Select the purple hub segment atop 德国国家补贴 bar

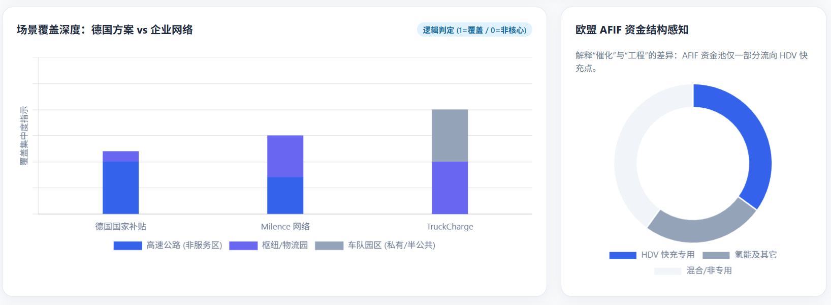(x=120, y=156)
